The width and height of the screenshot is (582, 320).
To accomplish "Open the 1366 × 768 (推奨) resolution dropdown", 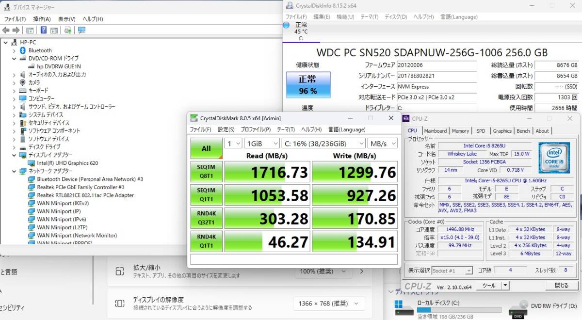I will point(329,304).
